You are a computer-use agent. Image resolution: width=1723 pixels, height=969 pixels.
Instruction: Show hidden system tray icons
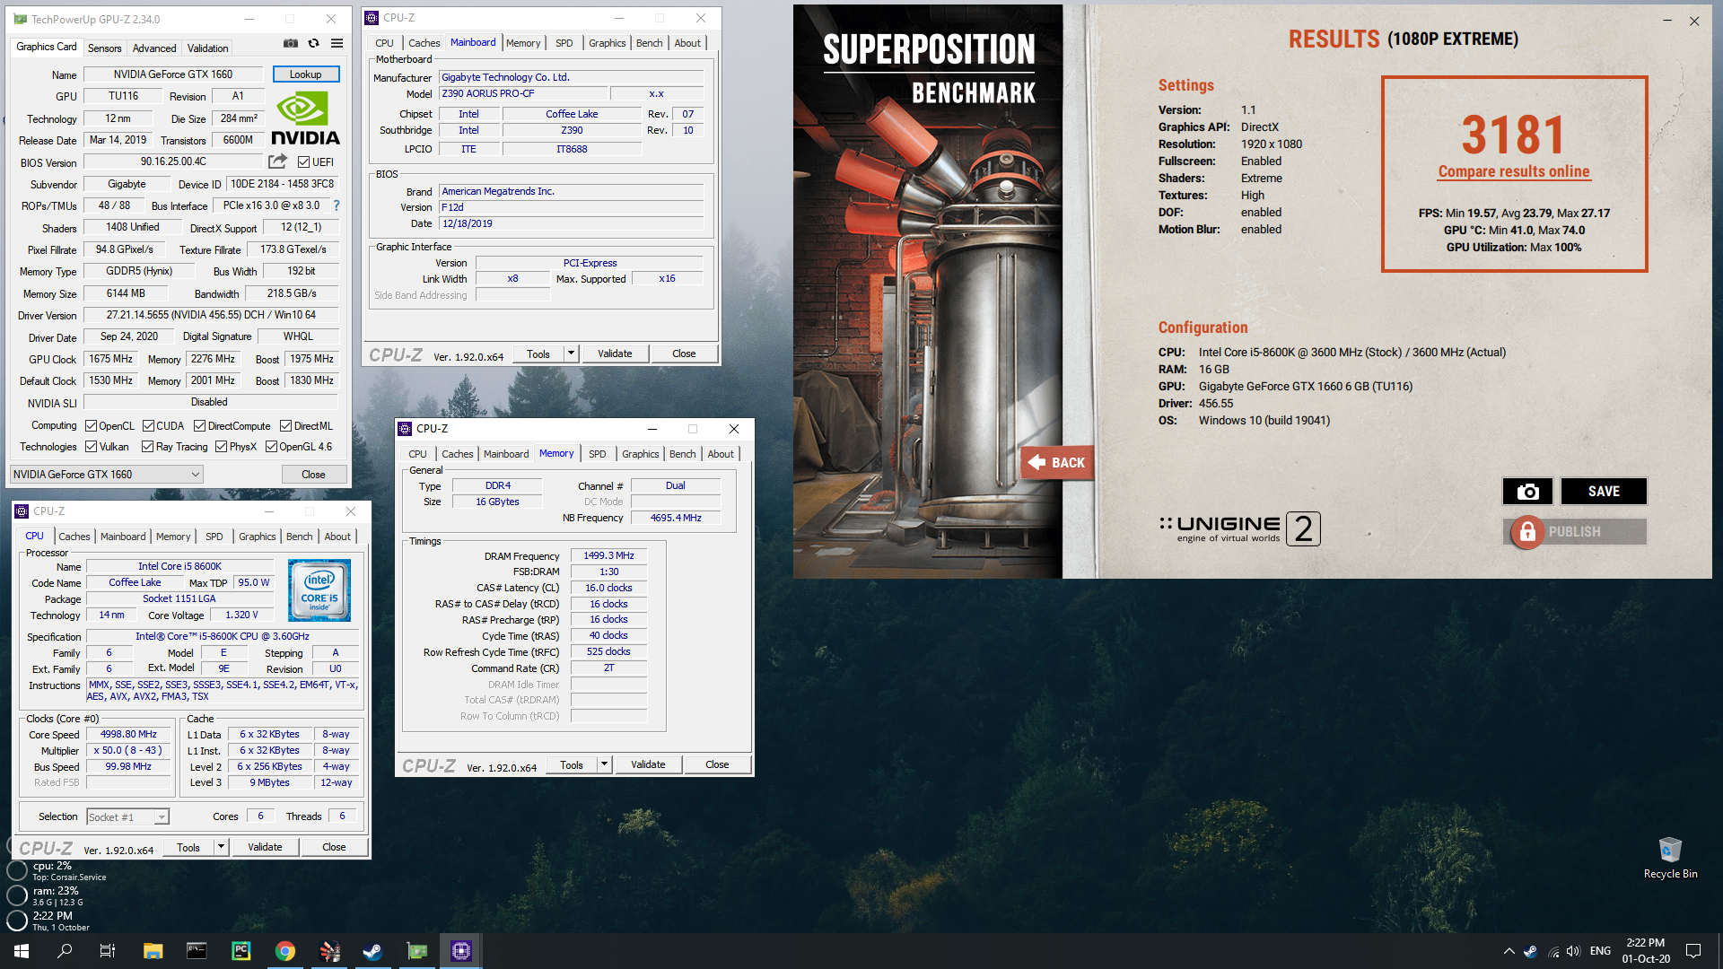click(x=1509, y=951)
